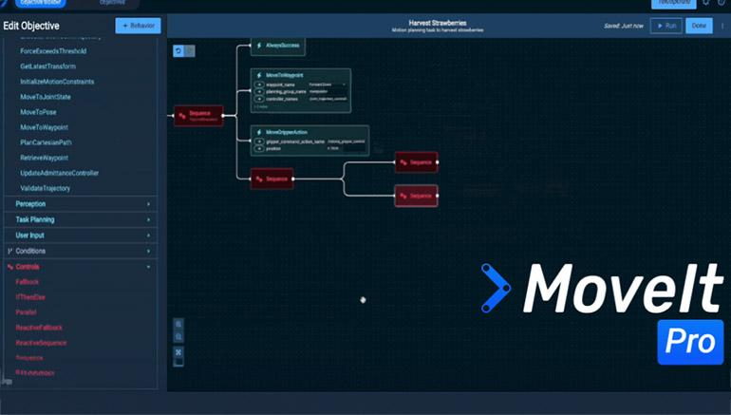Toggle the planning_group_name port button
The image size is (731, 415).
[x=259, y=92]
